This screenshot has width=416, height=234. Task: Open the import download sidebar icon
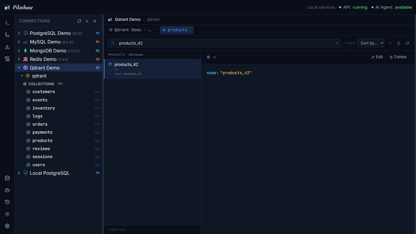point(7,47)
